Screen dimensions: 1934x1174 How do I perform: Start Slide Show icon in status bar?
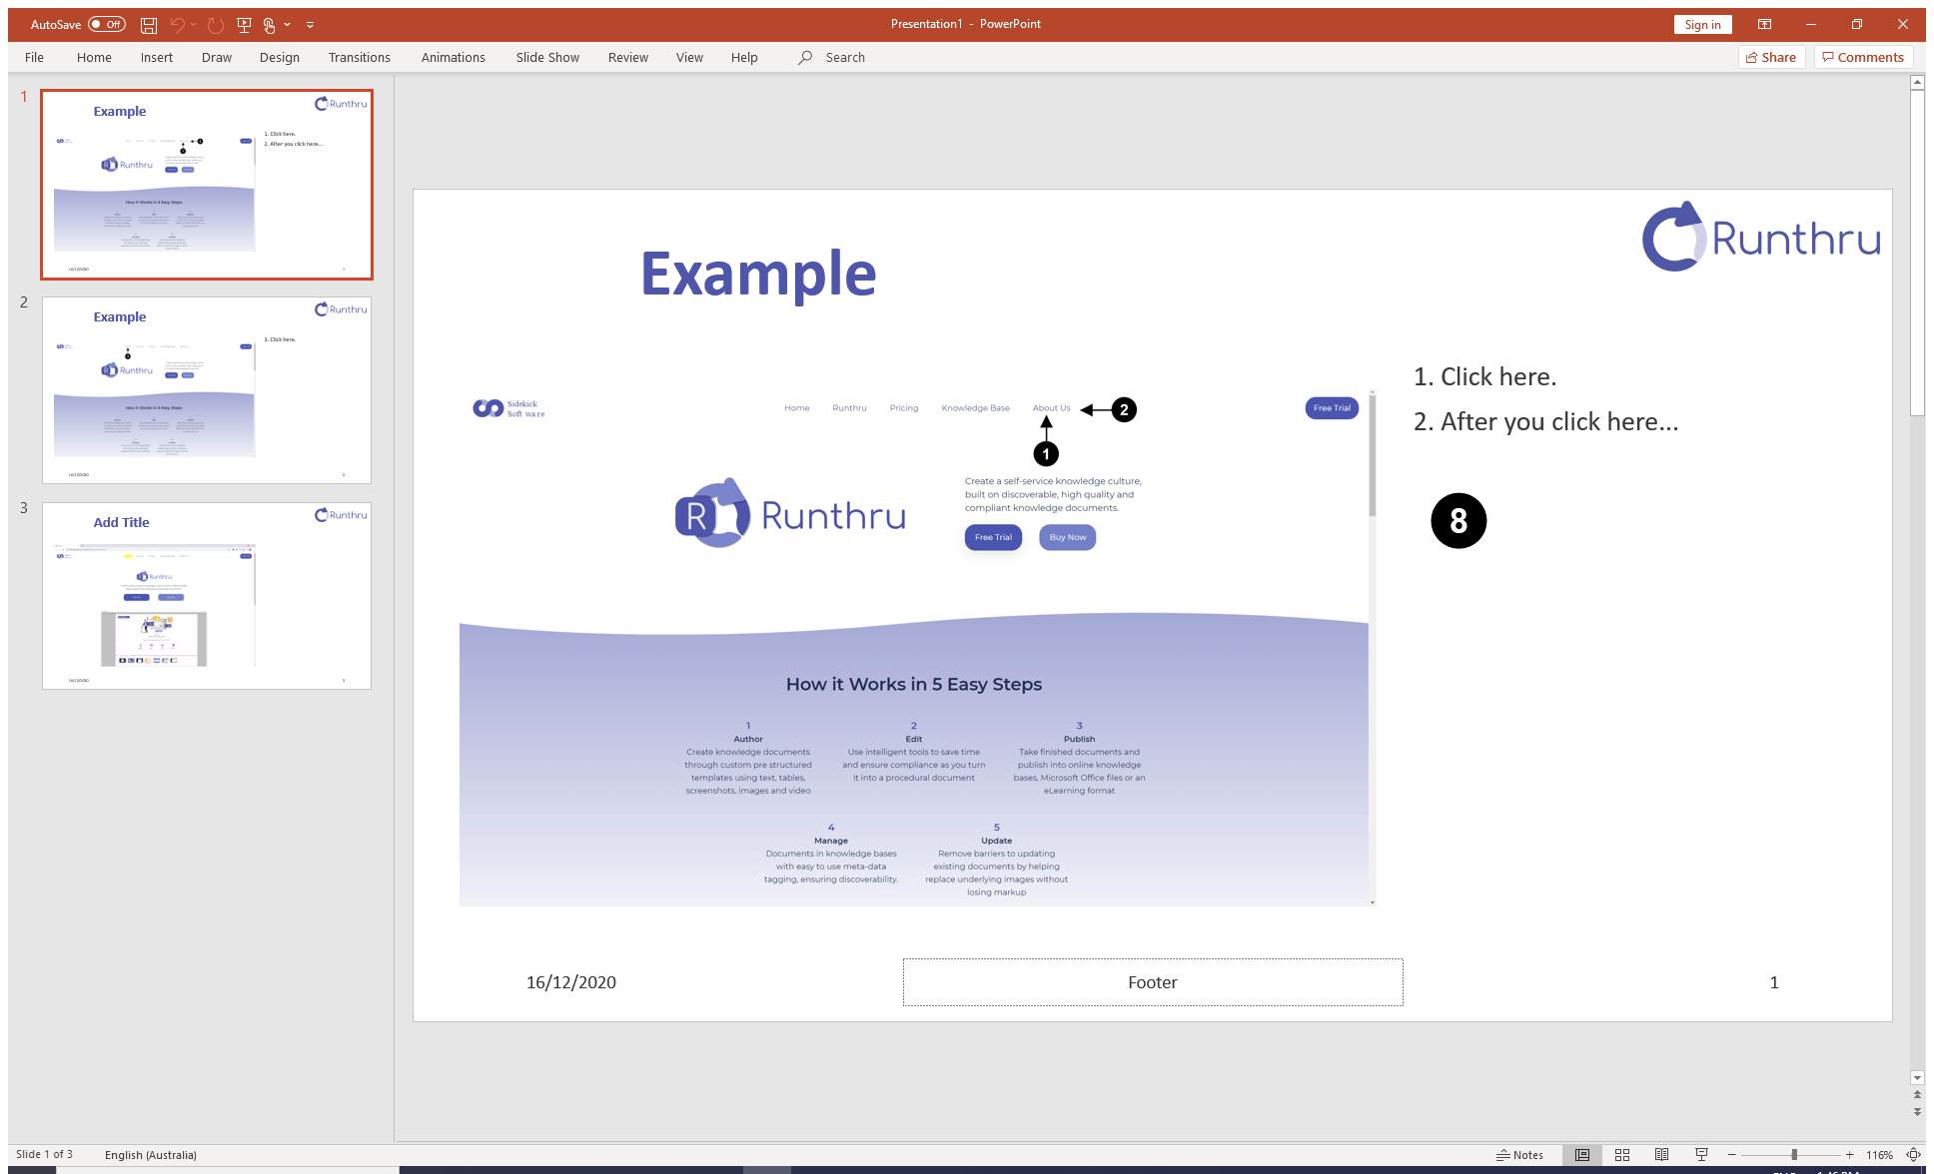(x=1701, y=1155)
